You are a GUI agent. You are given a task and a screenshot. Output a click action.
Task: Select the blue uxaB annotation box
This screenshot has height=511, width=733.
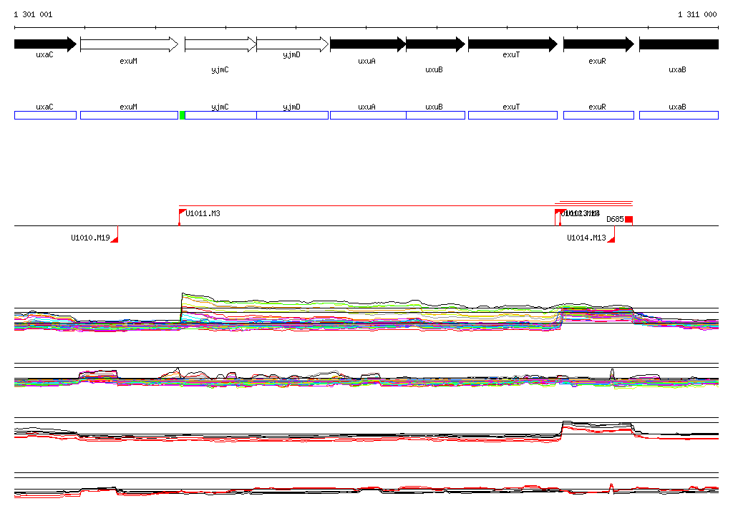pyautogui.click(x=679, y=115)
